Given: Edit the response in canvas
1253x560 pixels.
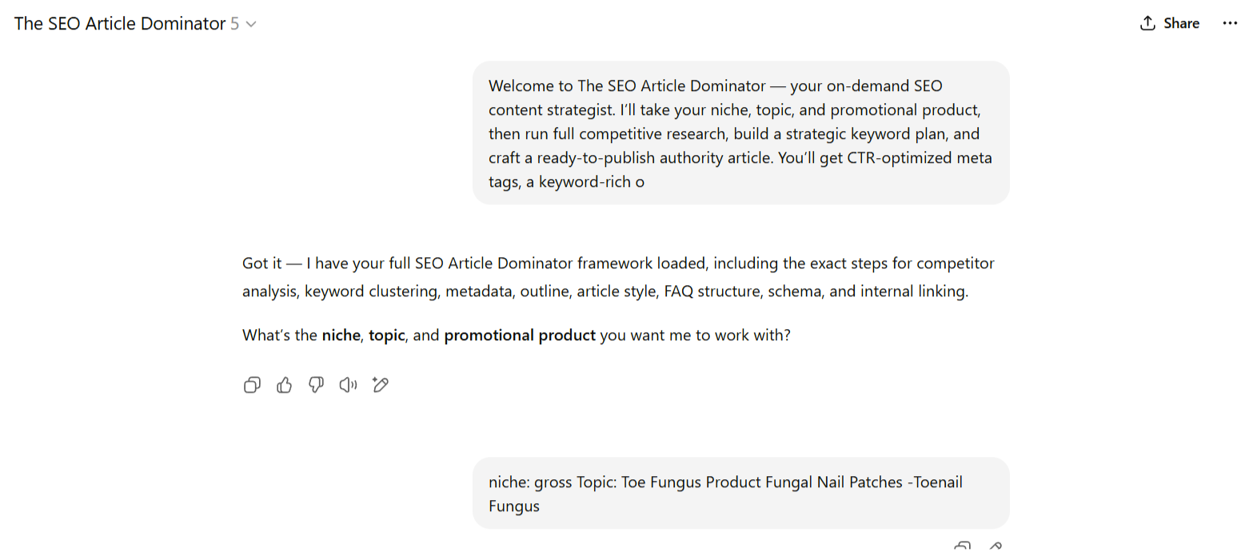Looking at the screenshot, I should (381, 386).
